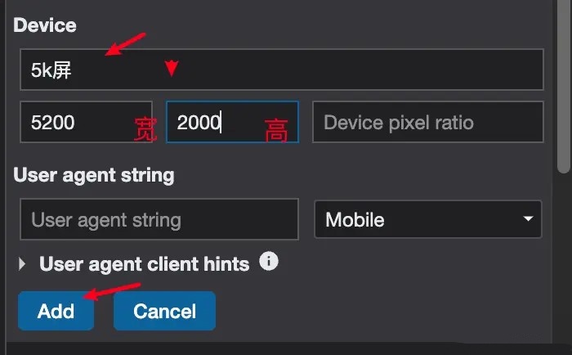This screenshot has width=572, height=355.
Task: Click the red 宽 annotation
Action: (145, 129)
